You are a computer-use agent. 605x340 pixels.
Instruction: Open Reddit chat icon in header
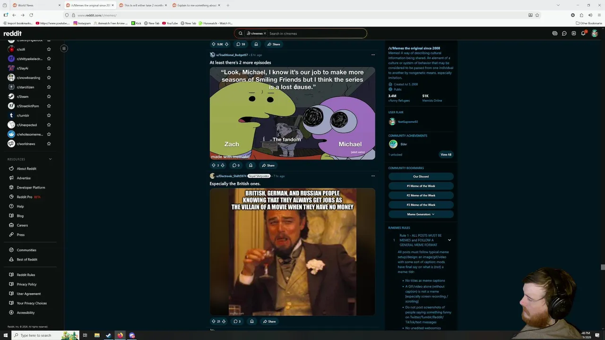click(x=564, y=34)
